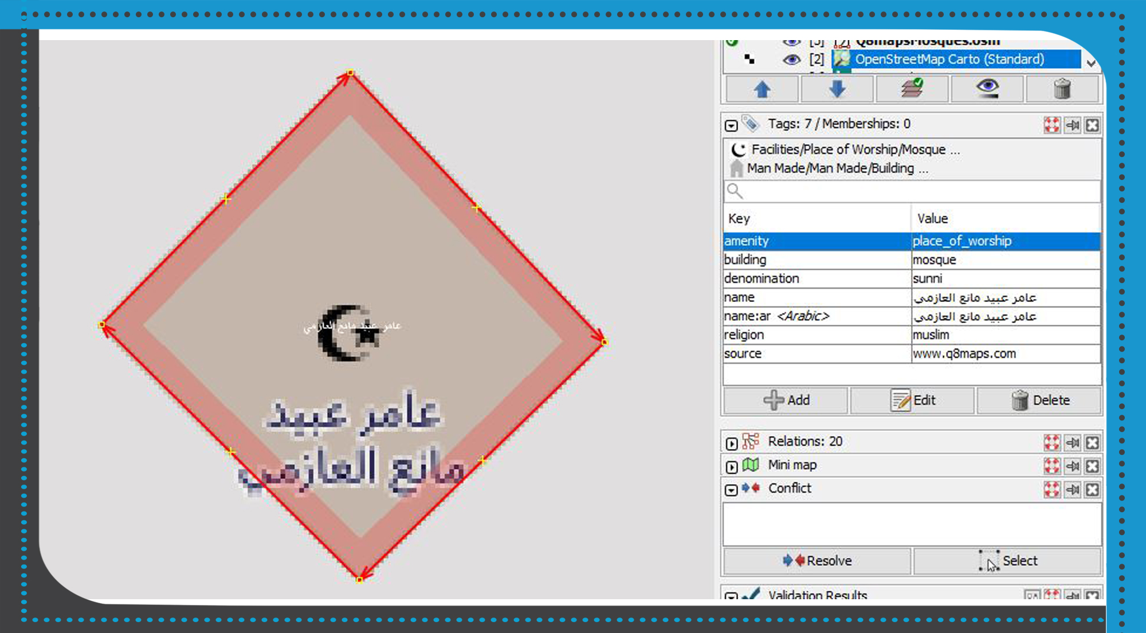
Task: Sort tags by Key column header
Action: (x=817, y=218)
